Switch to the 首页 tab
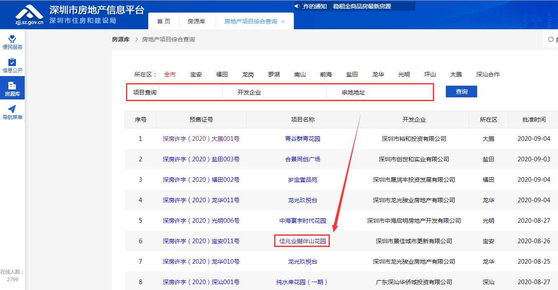The height and width of the screenshot is (290, 558). pos(163,21)
